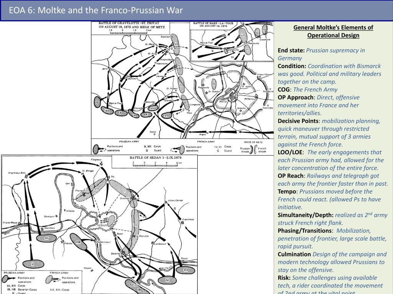Click the Prussian Guard 'G' oval on the Metz map
393x294 pixels.
97,101
